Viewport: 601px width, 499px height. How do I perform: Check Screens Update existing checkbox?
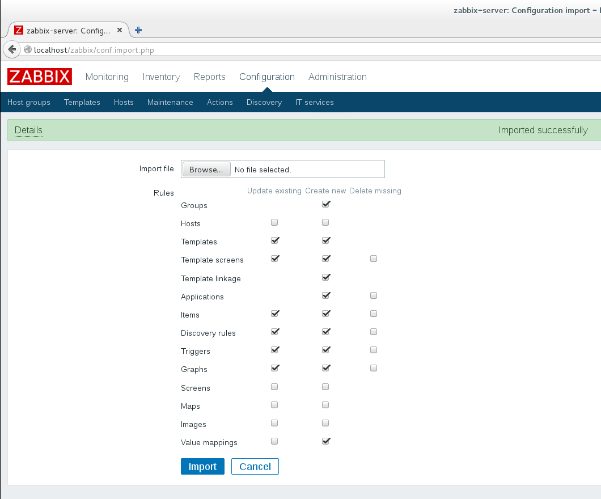click(x=274, y=387)
